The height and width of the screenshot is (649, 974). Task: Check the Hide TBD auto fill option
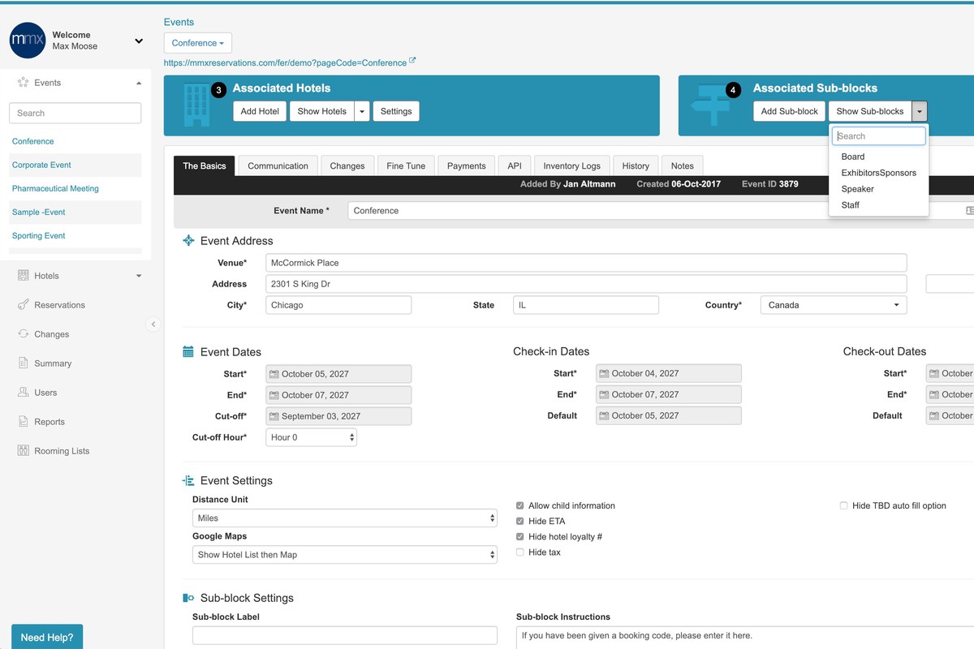coord(843,505)
